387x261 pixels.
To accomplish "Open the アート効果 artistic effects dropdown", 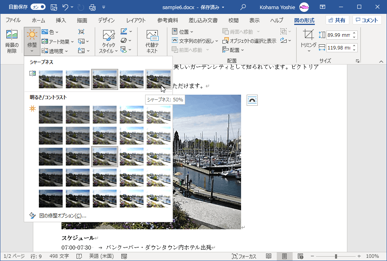I will click(x=58, y=42).
